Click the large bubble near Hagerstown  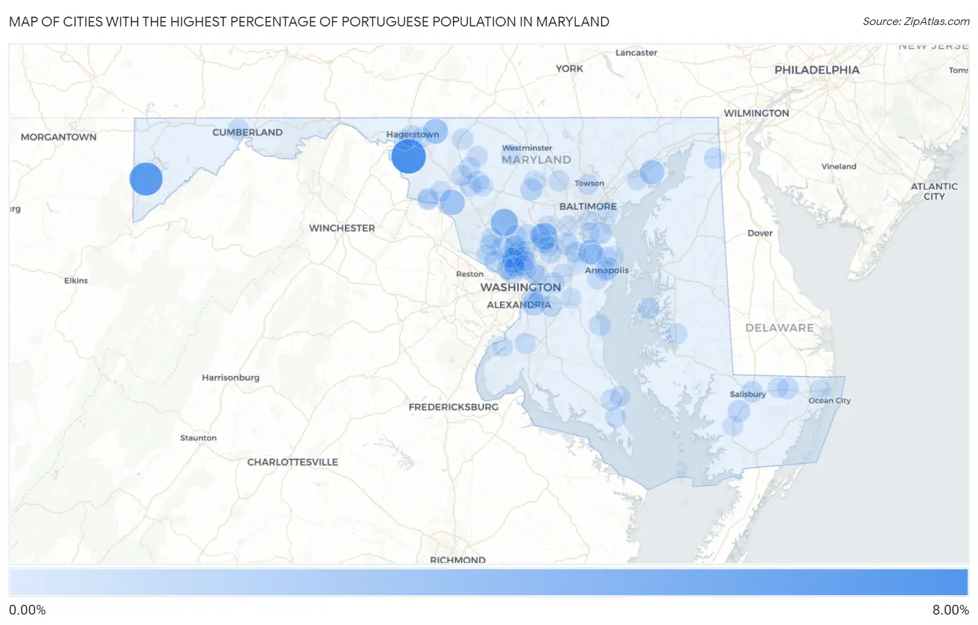click(408, 156)
